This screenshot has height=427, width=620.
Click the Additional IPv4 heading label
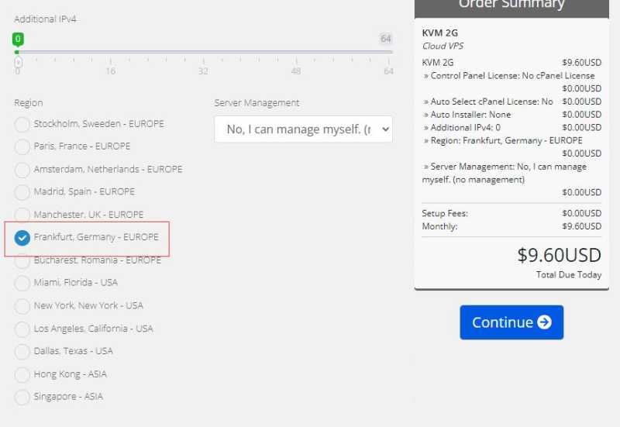pyautogui.click(x=45, y=19)
